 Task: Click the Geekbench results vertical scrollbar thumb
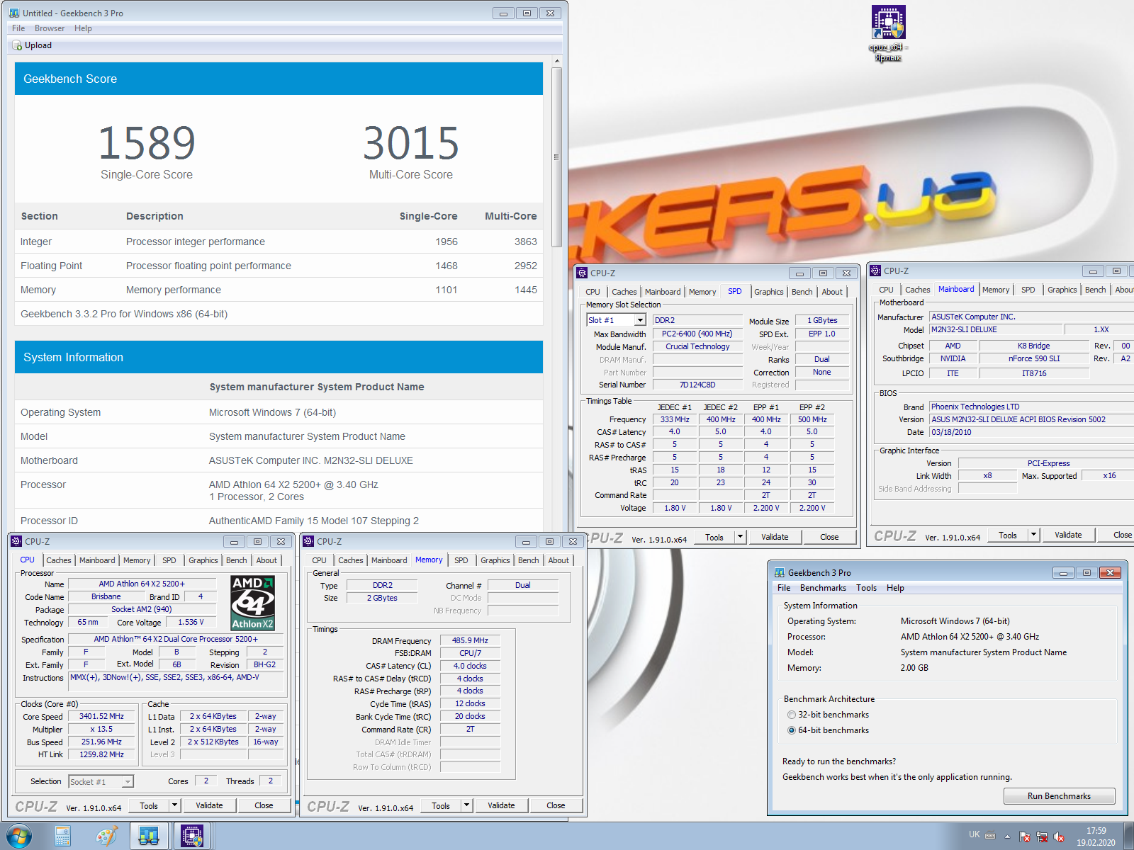pyautogui.click(x=556, y=157)
